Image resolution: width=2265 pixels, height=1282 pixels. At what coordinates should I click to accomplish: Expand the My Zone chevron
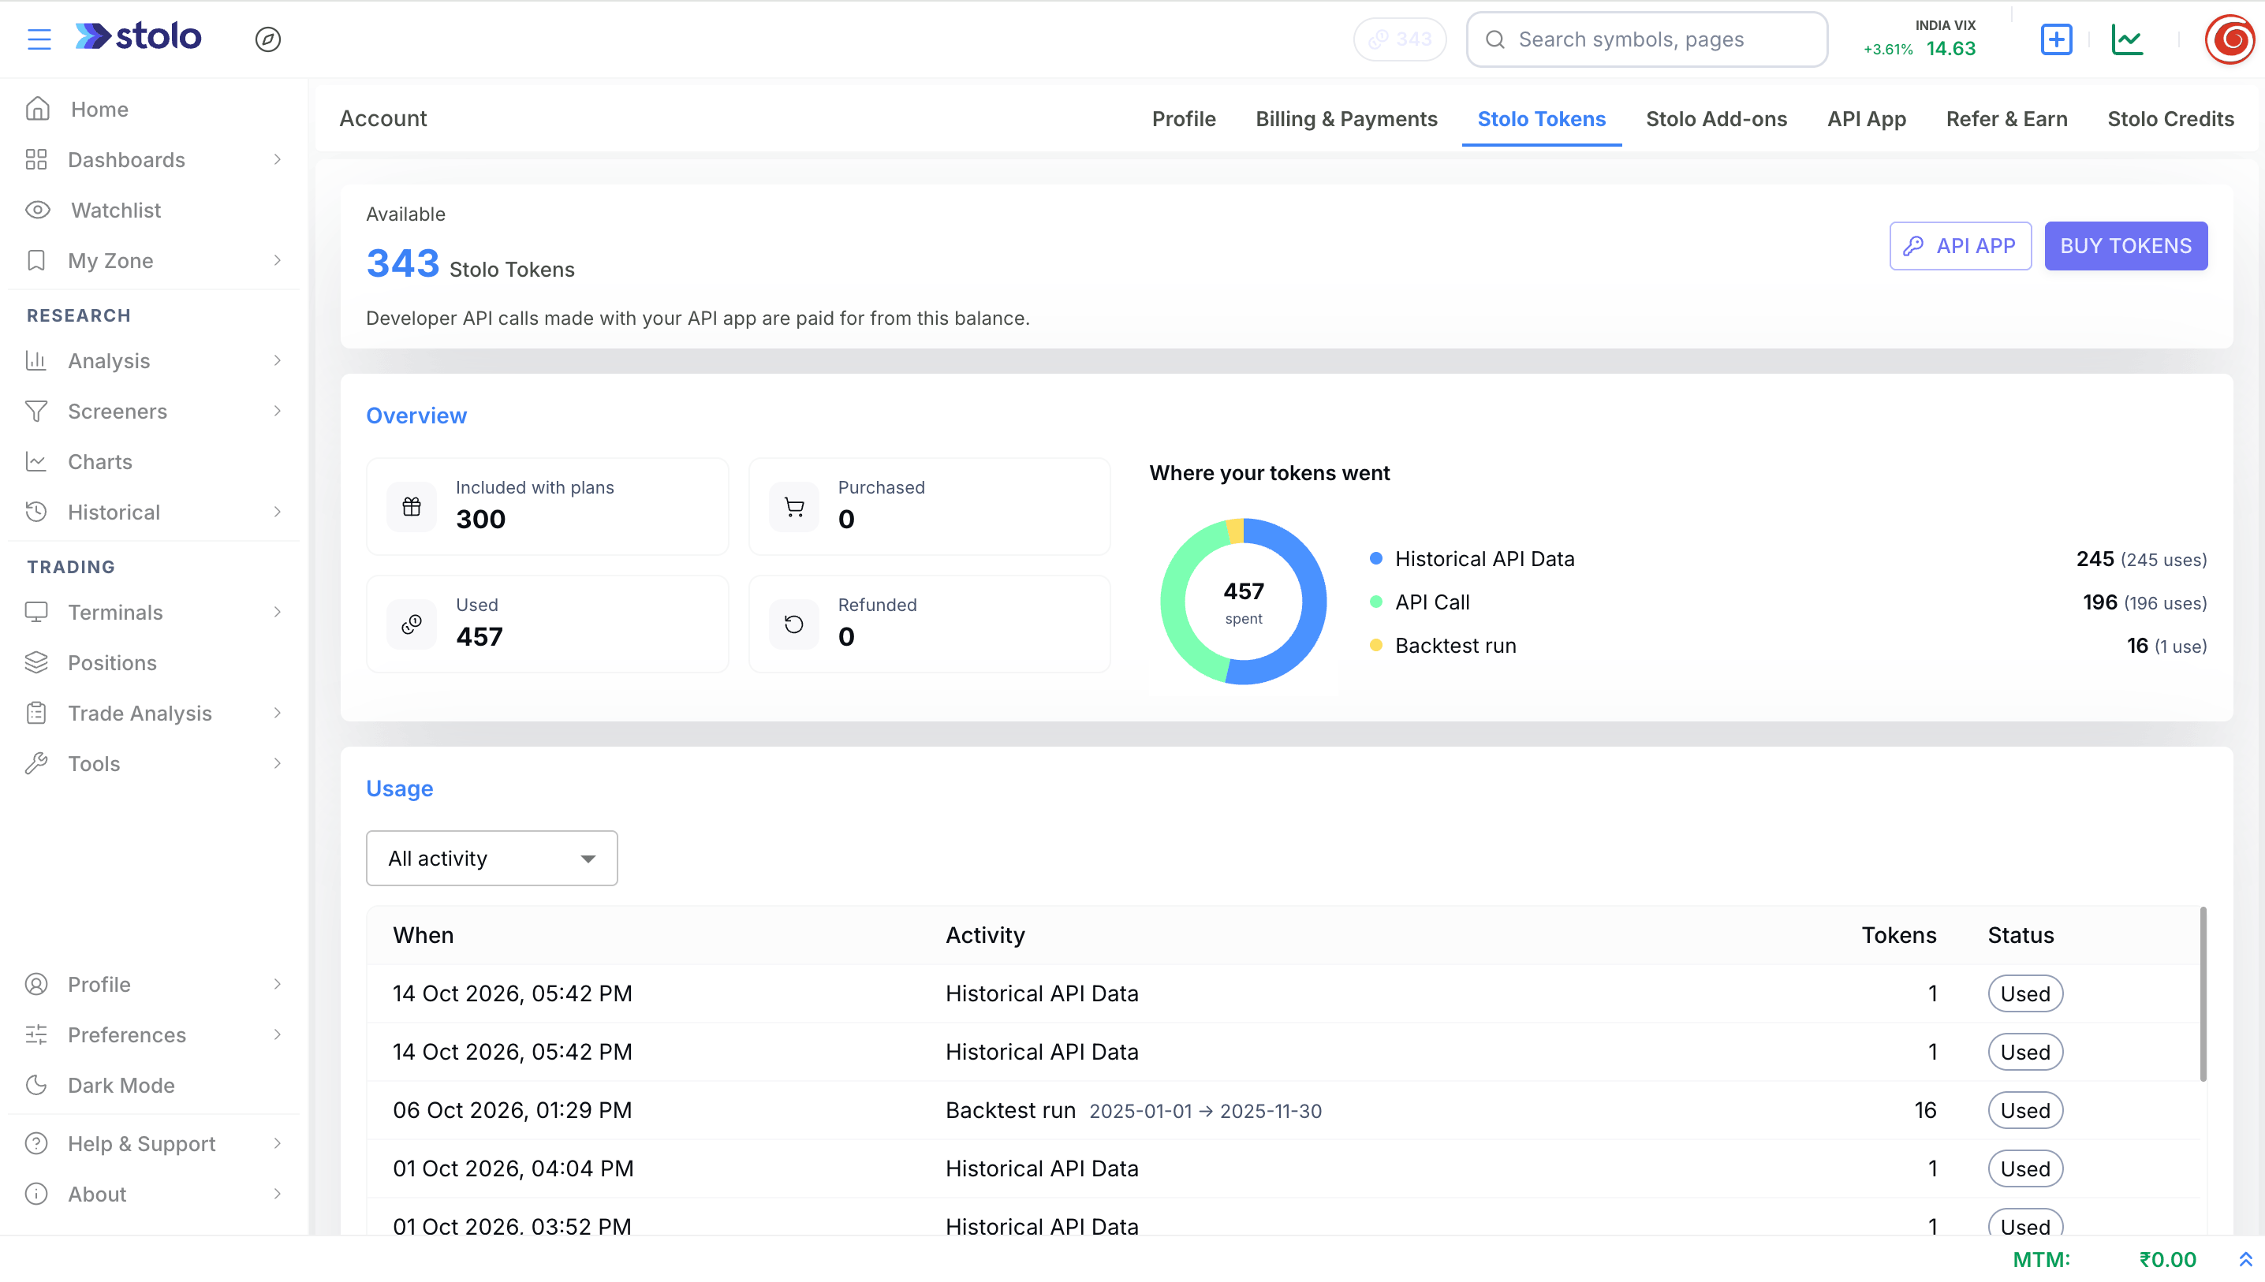tap(278, 261)
